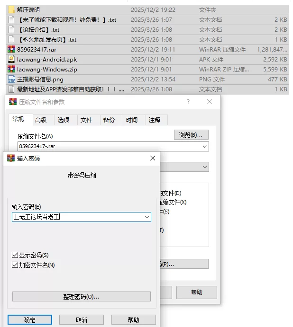Select file name 859623417.rar
293x327 pixels.
click(37, 49)
